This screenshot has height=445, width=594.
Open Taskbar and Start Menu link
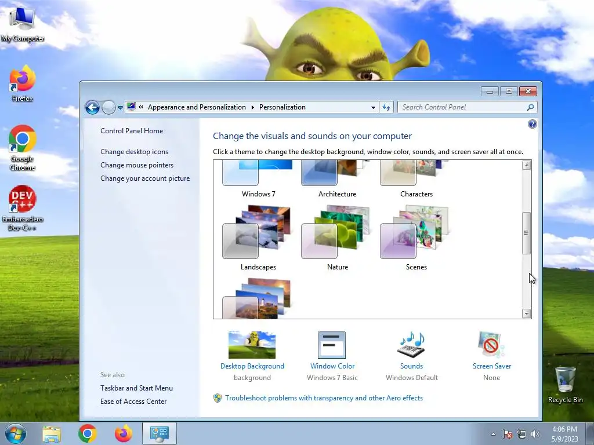tap(136, 388)
